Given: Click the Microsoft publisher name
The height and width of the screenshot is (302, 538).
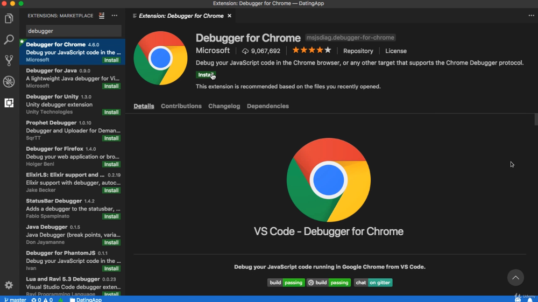Looking at the screenshot, I should [x=213, y=51].
